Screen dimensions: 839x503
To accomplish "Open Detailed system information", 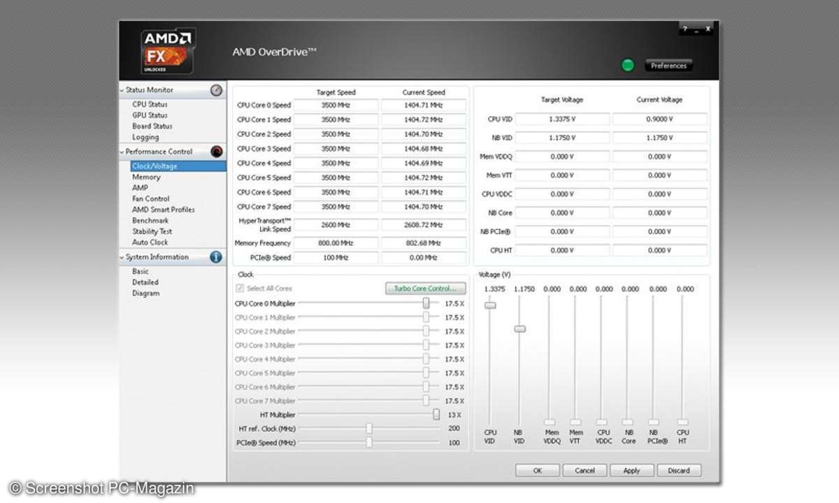I will (x=145, y=282).
